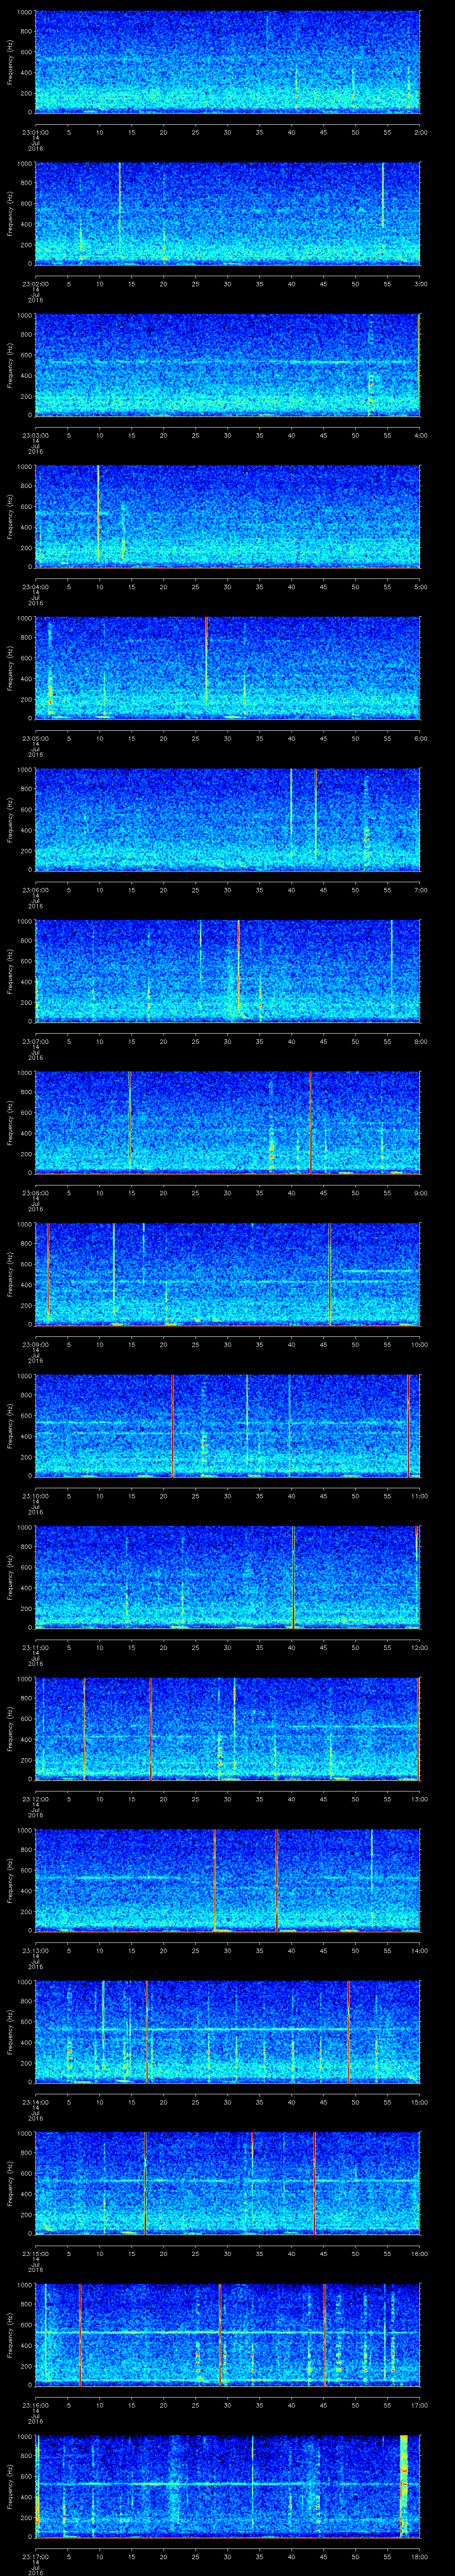
Task: Click the spectrogram panel starting at 23:16:00
Action: (x=228, y=2334)
